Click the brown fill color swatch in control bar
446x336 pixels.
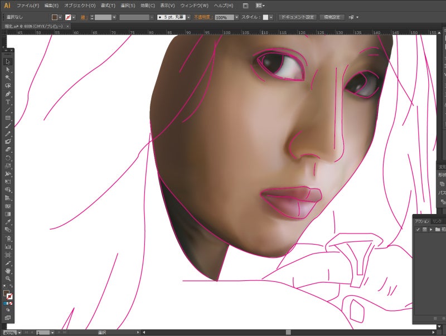point(55,17)
